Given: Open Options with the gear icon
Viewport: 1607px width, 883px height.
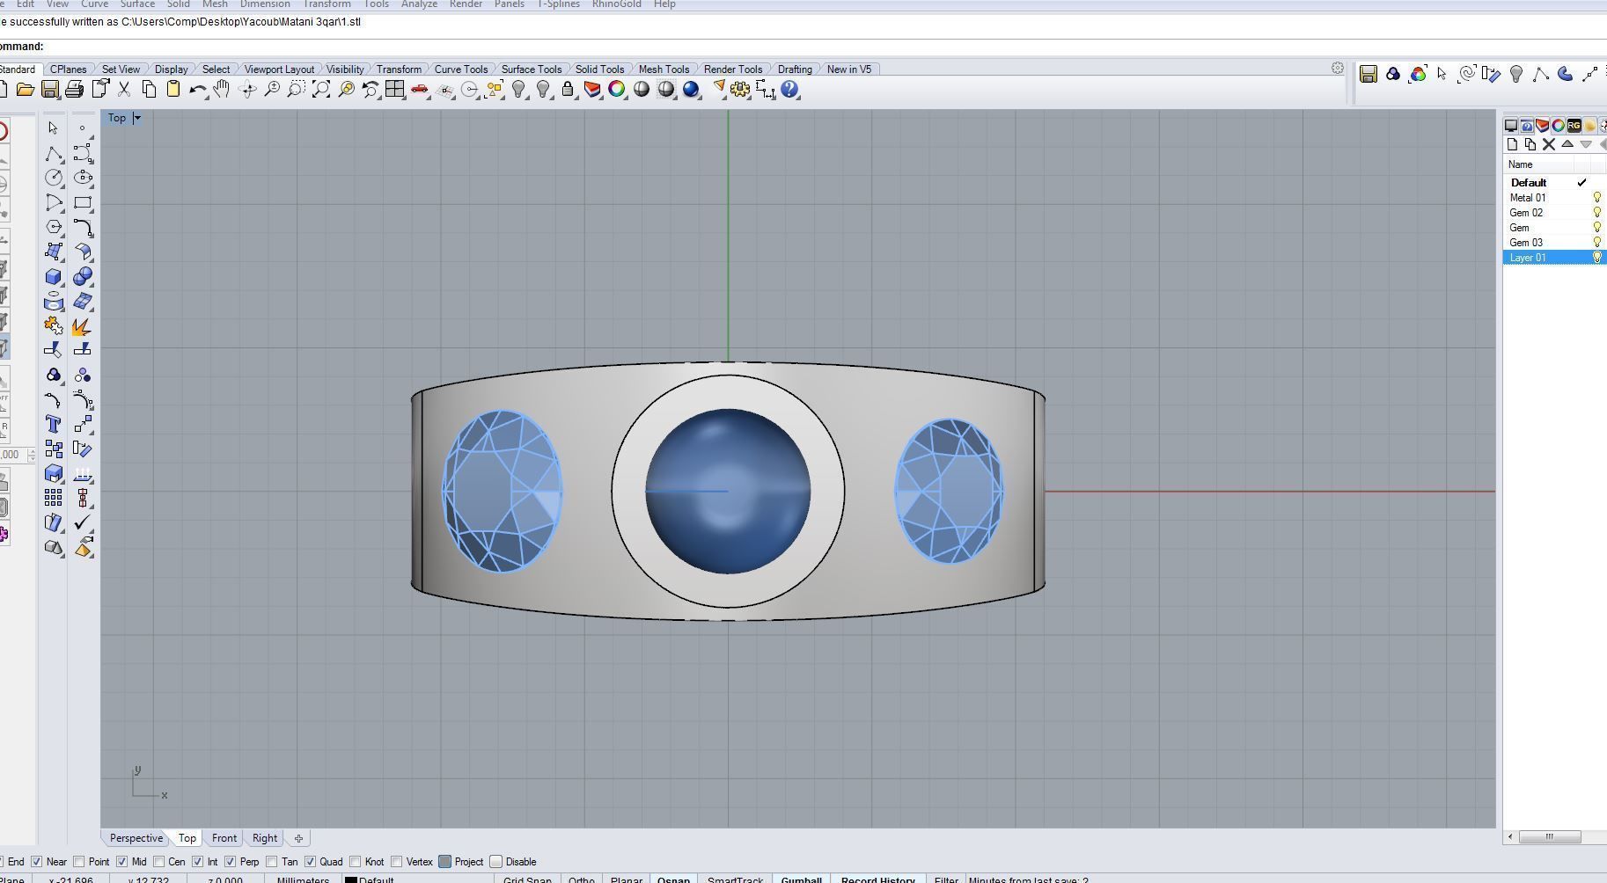Looking at the screenshot, I should coord(740,89).
